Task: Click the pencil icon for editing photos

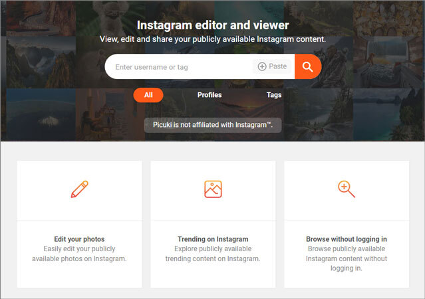Action: [x=80, y=189]
